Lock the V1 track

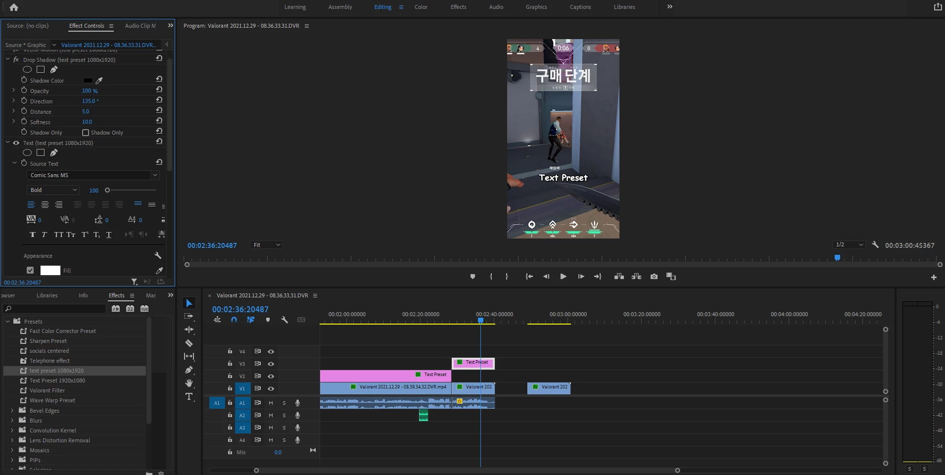pyautogui.click(x=230, y=388)
